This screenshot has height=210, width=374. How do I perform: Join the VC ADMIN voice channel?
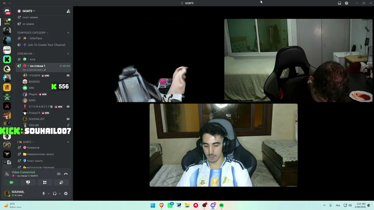click(x=43, y=24)
